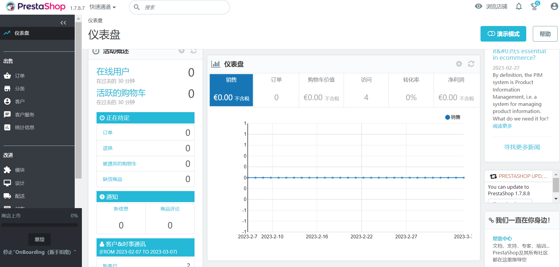Open pending 订单 row in 正在待定
560x267 pixels.
(x=146, y=132)
